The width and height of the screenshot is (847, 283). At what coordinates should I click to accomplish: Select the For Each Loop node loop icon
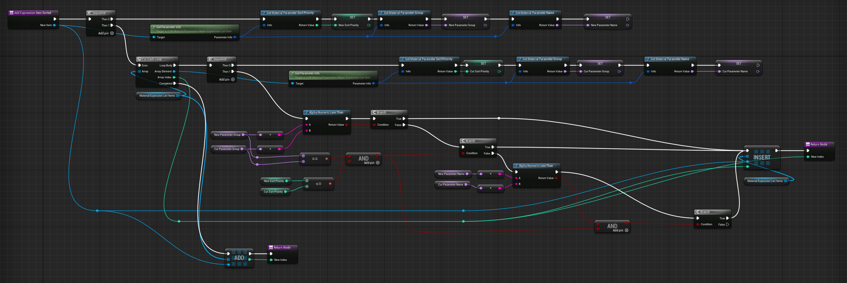140,59
